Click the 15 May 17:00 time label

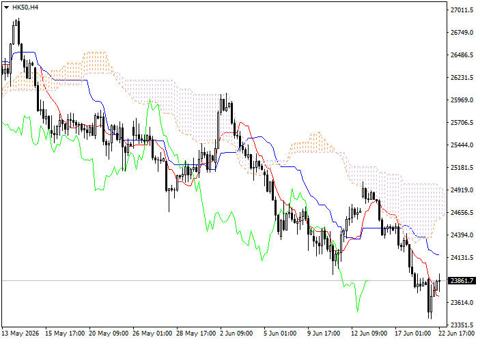(x=65, y=333)
